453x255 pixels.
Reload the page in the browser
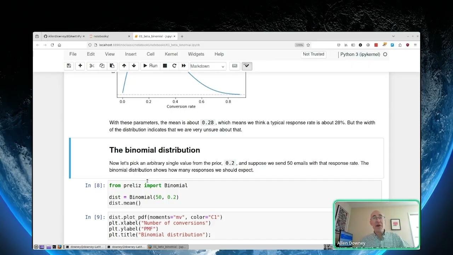point(52,45)
